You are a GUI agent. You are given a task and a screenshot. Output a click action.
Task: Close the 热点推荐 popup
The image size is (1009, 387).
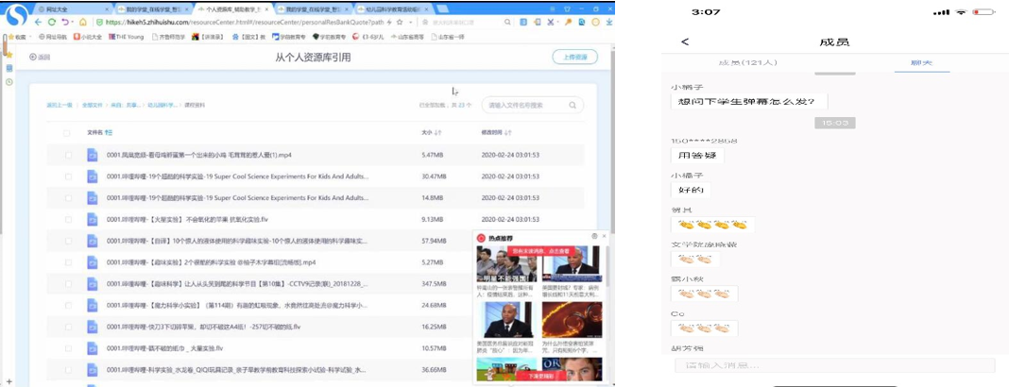pyautogui.click(x=605, y=236)
